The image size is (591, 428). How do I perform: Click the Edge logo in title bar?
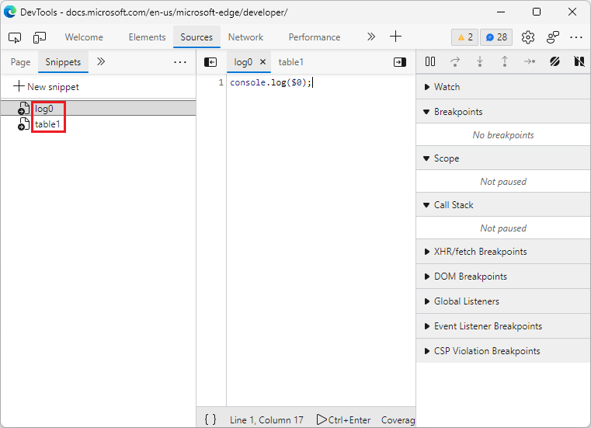click(10, 12)
